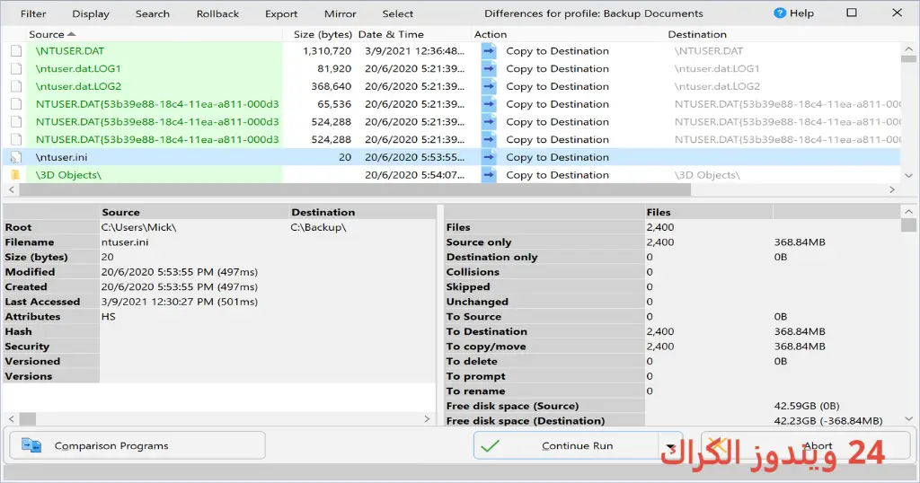
Task: Click the copy arrow icon in the 65,536 bytes row
Action: pos(489,104)
